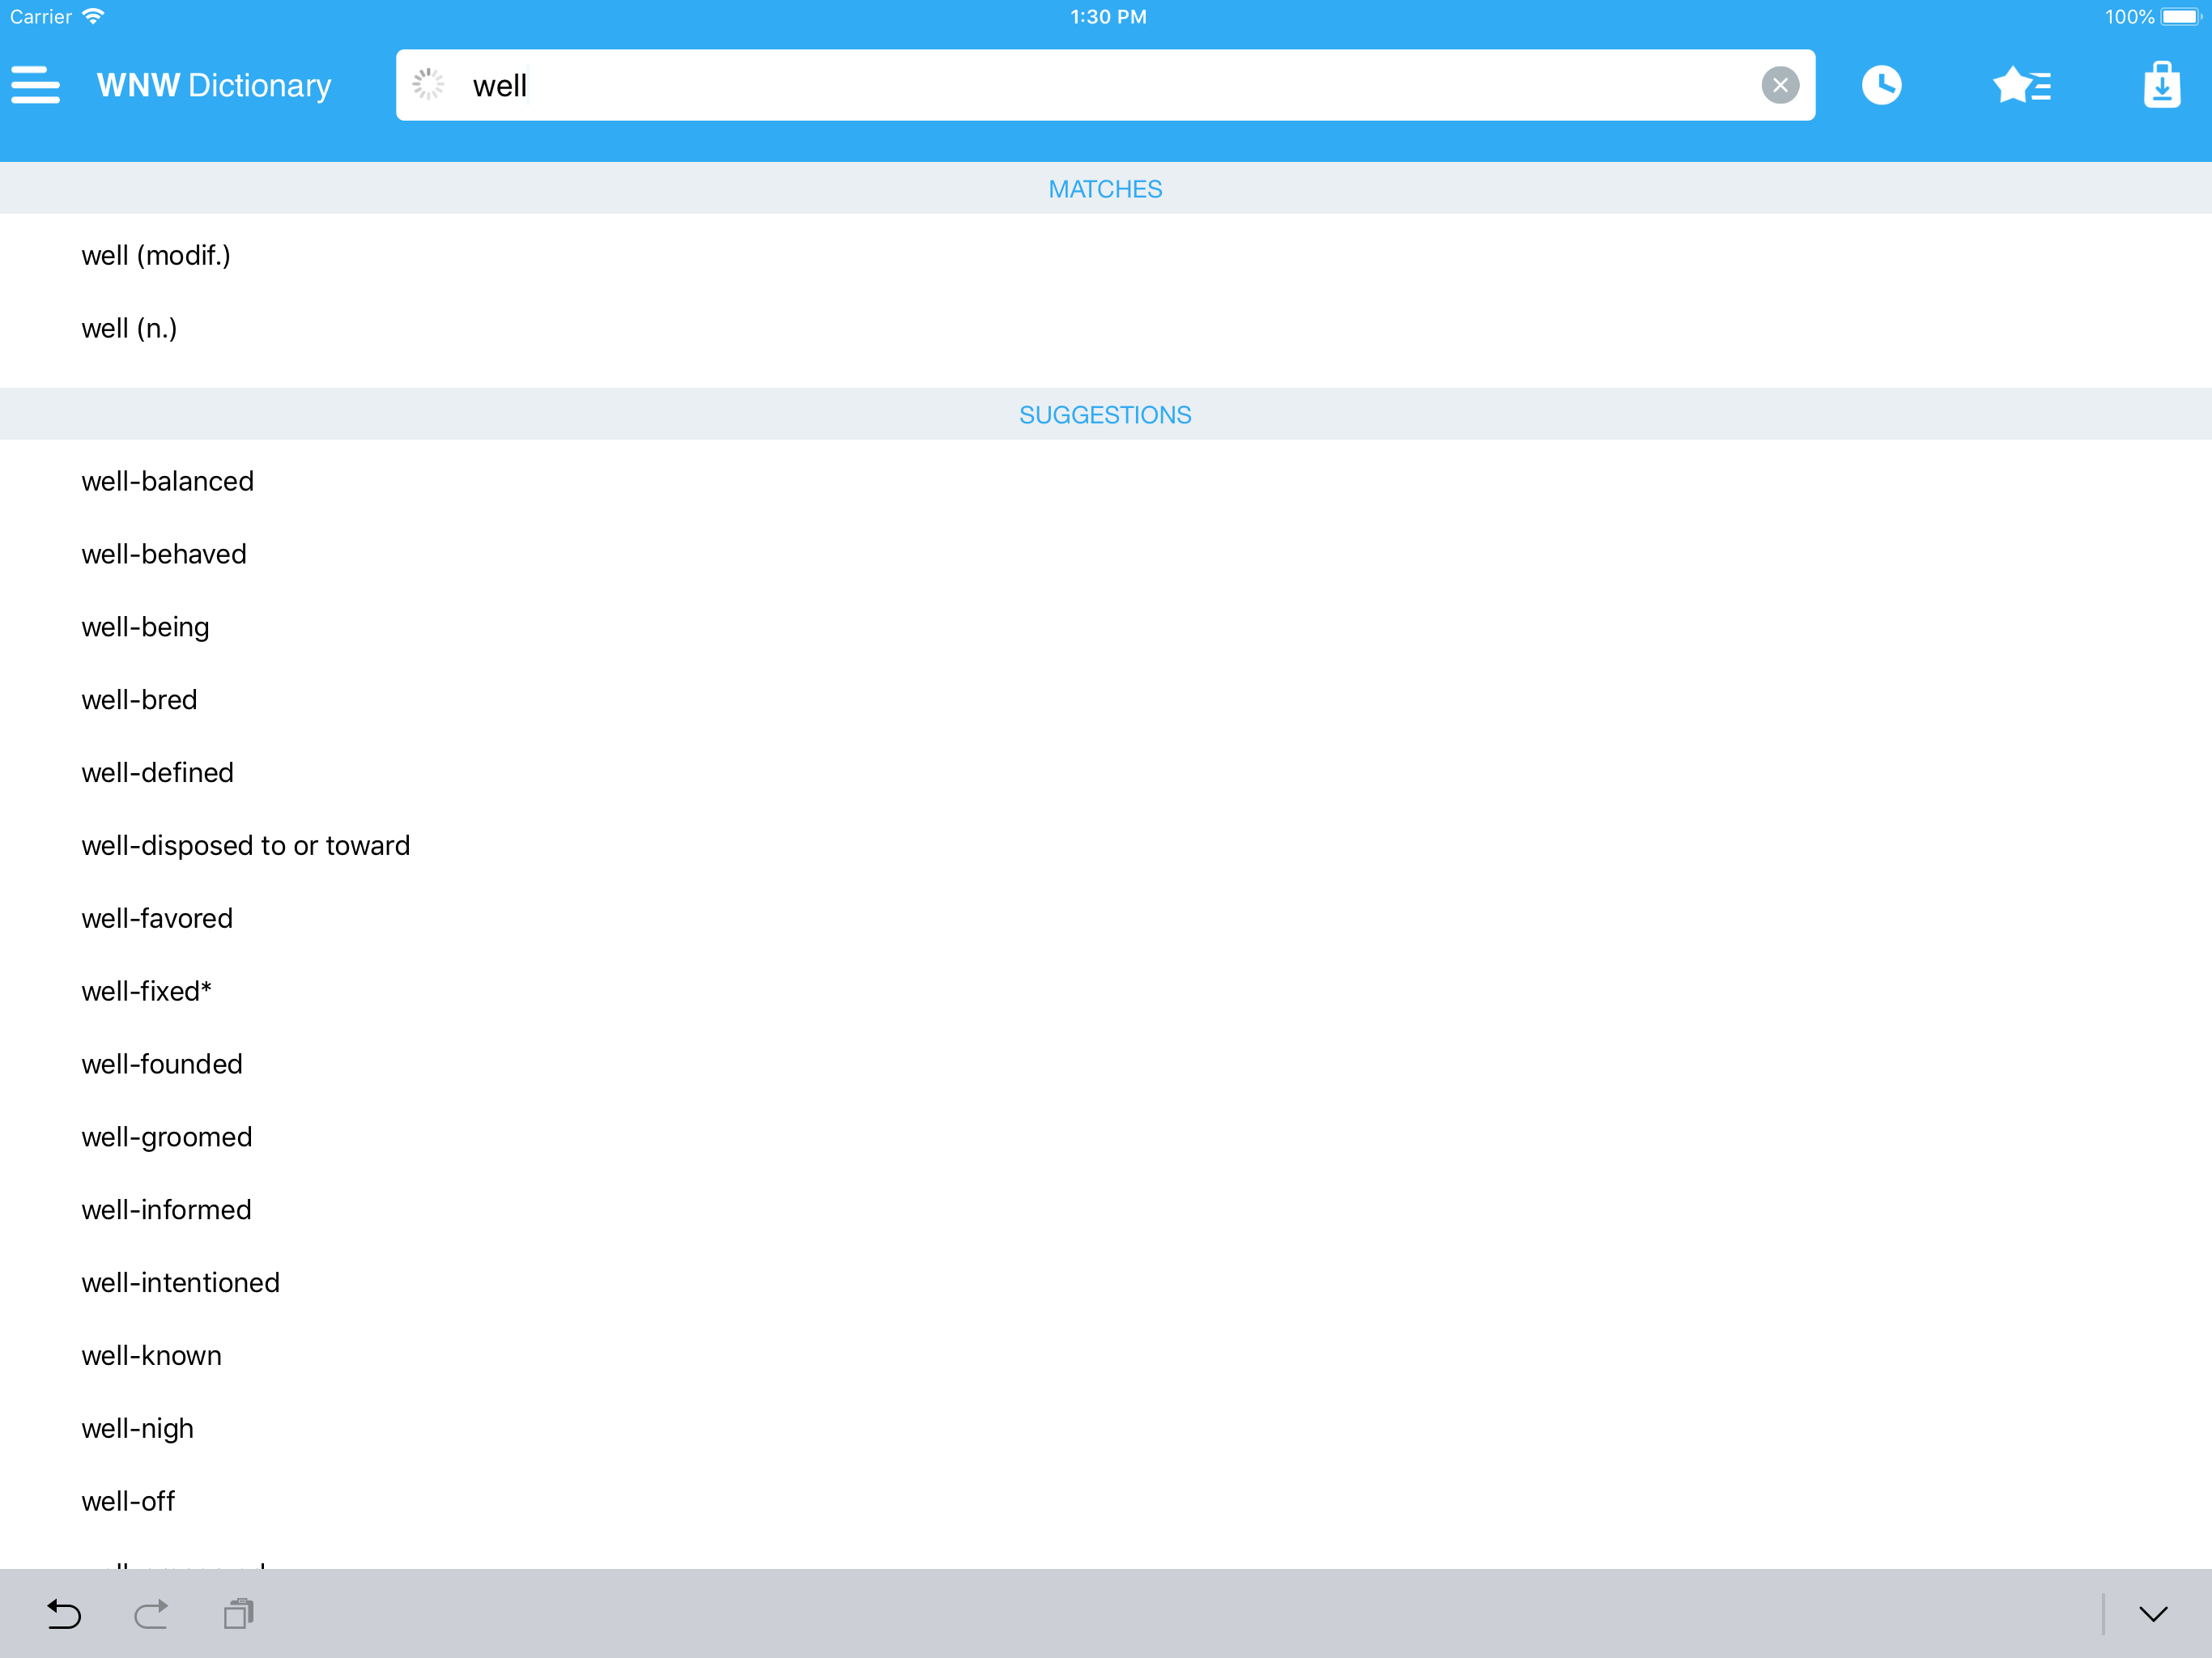Select suggestion 'well-bred'

[x=1106, y=700]
